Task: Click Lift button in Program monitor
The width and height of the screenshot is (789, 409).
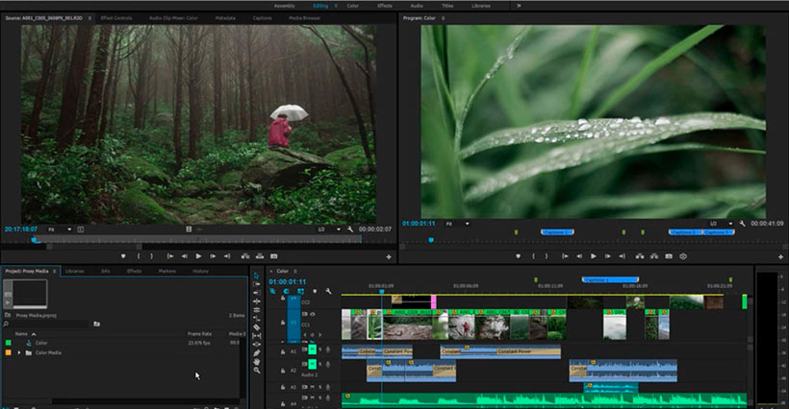Action: (x=640, y=256)
